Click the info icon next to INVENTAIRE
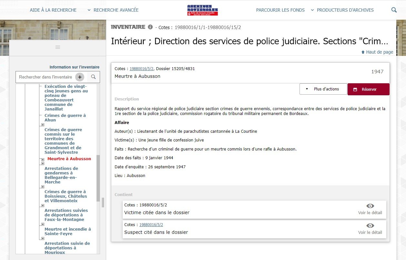The height and width of the screenshot is (260, 406). 150,27
